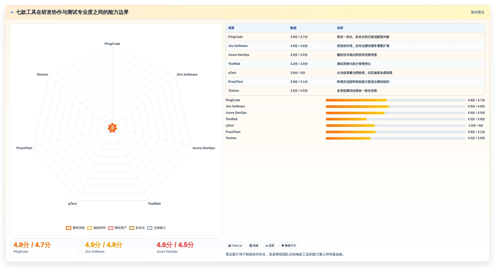Click the blue title icon beside the heading
The width and height of the screenshot is (495, 267).
tap(12, 12)
